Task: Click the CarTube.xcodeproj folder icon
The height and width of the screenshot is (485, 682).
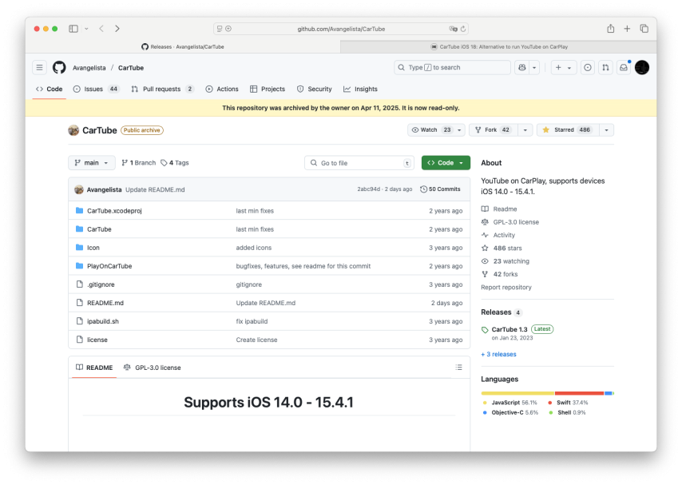Action: pyautogui.click(x=80, y=211)
